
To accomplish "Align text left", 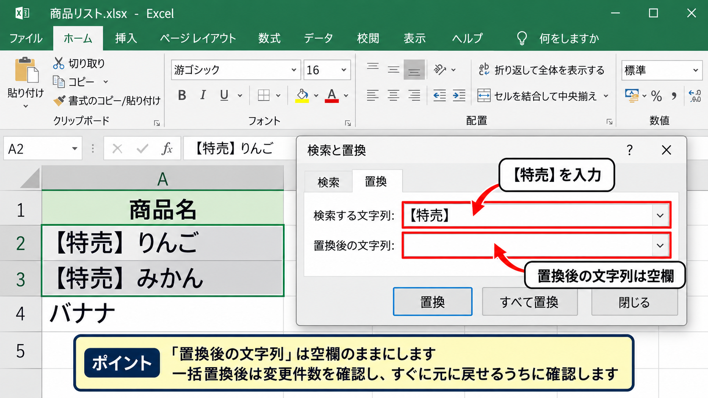I will (373, 96).
